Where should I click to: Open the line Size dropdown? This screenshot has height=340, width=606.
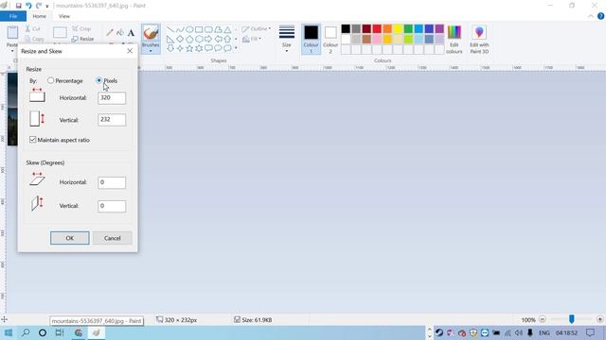coord(286,39)
